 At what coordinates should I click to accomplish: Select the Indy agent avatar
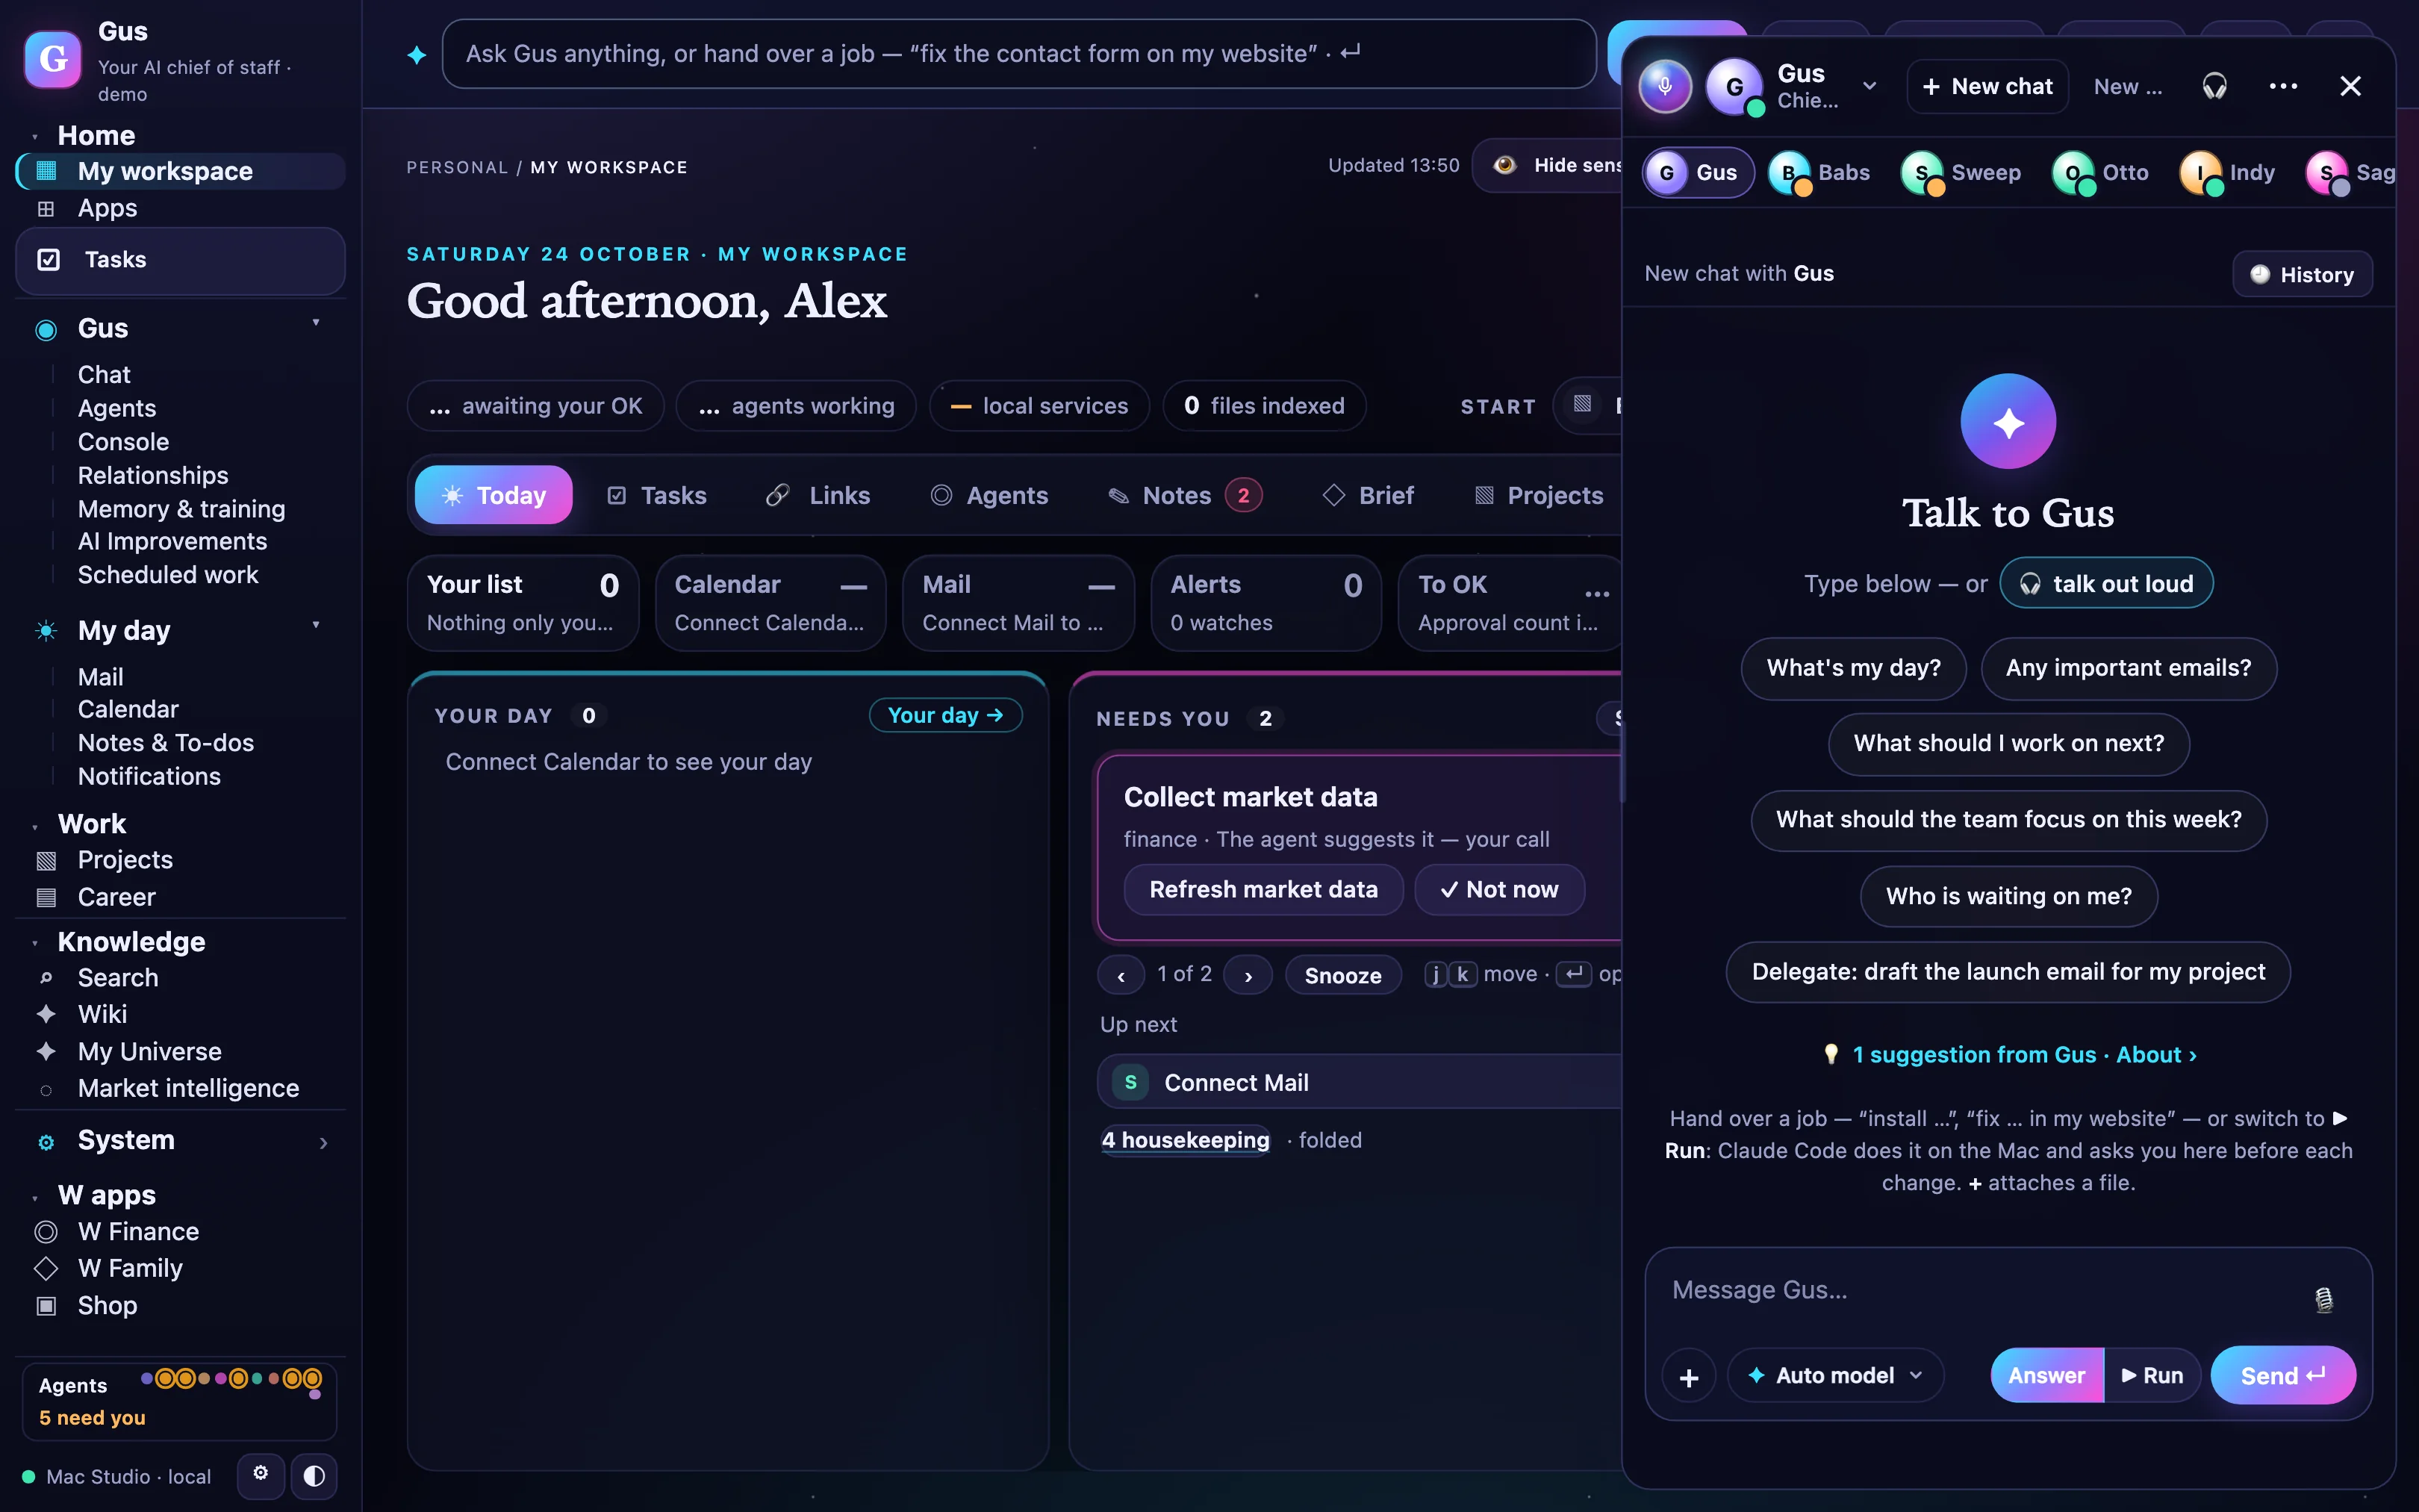[2200, 173]
